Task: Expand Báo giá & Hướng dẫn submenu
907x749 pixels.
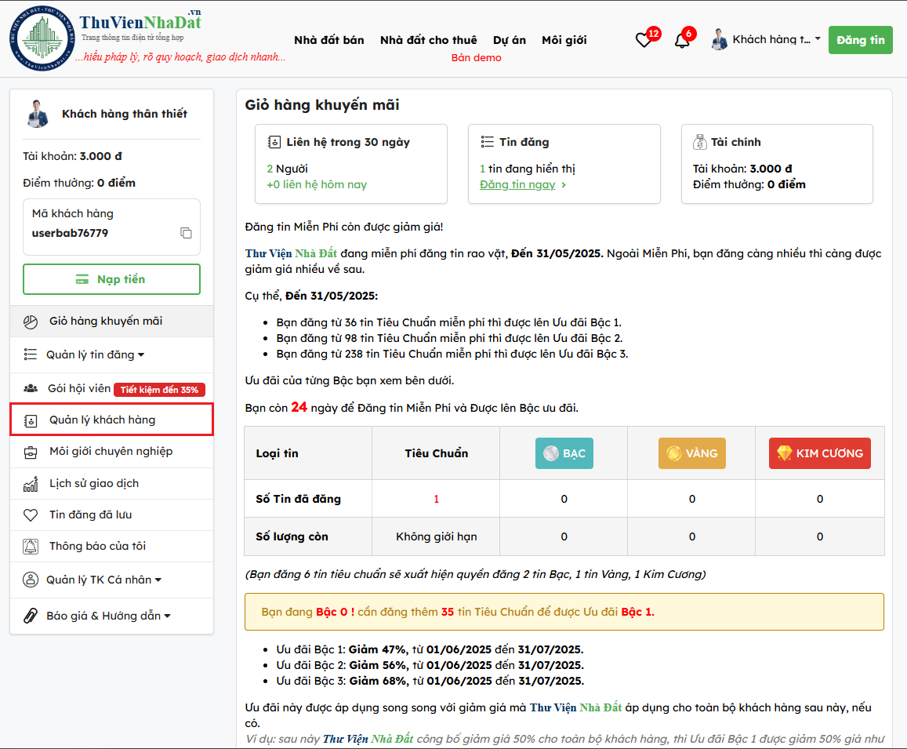Action: [x=108, y=616]
